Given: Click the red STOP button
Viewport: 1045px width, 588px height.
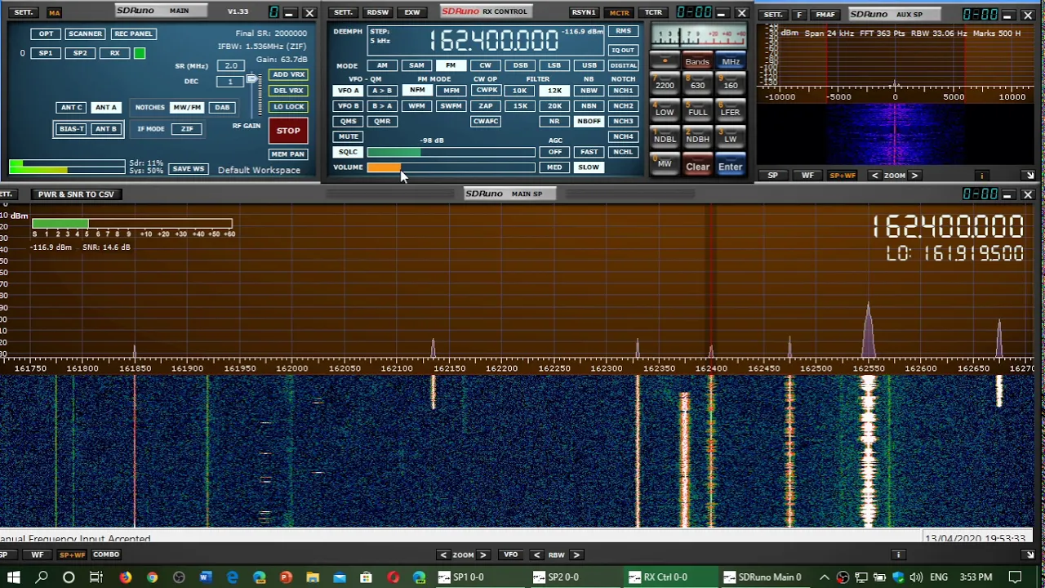Looking at the screenshot, I should point(288,131).
